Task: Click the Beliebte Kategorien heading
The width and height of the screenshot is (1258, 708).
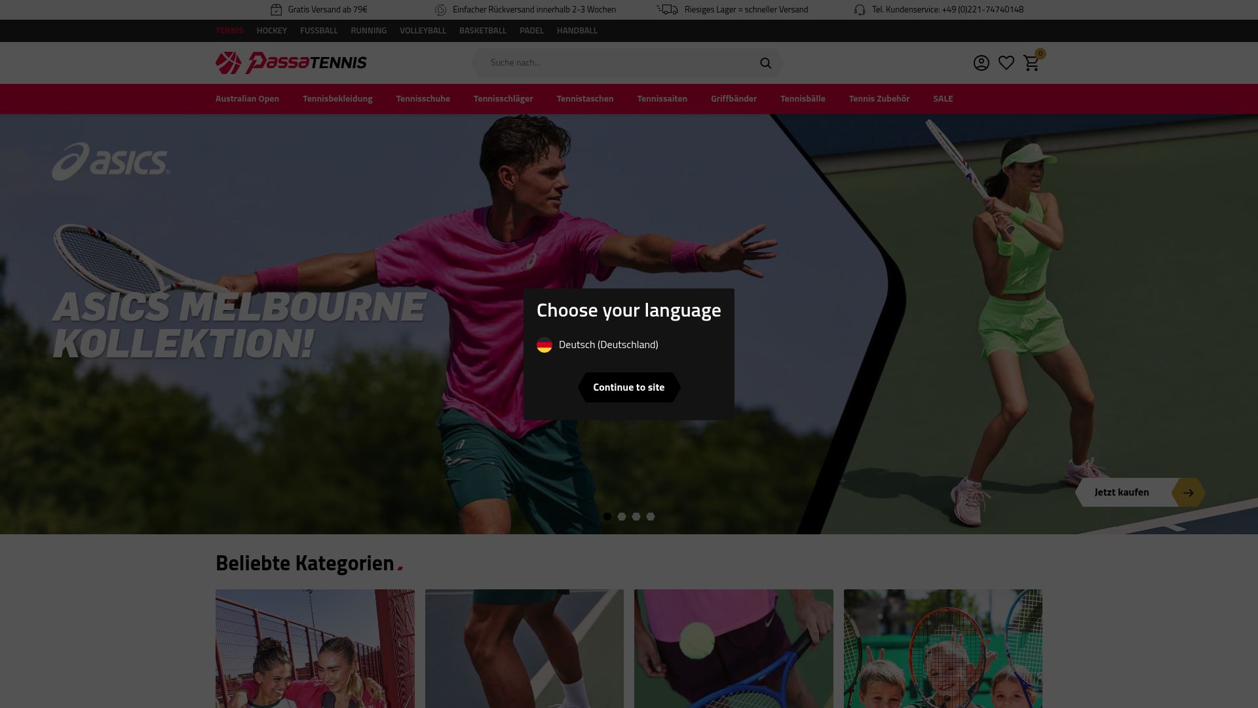Action: pyautogui.click(x=305, y=563)
